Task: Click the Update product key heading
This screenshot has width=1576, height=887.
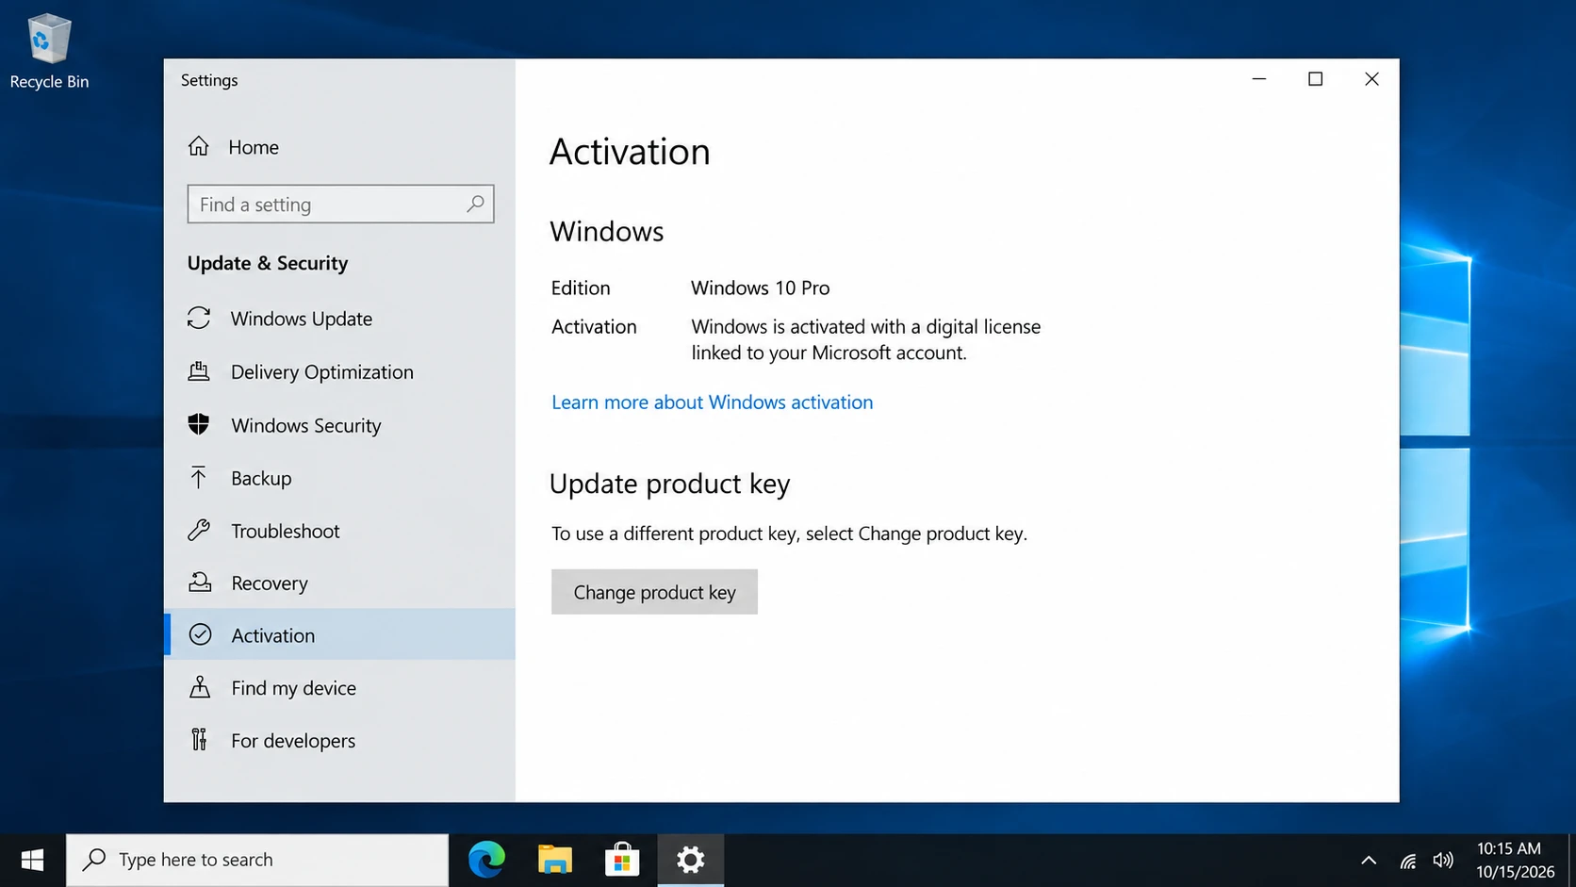Action: point(669,484)
